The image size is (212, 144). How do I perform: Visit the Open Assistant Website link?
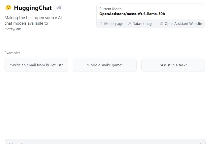coord(183,24)
